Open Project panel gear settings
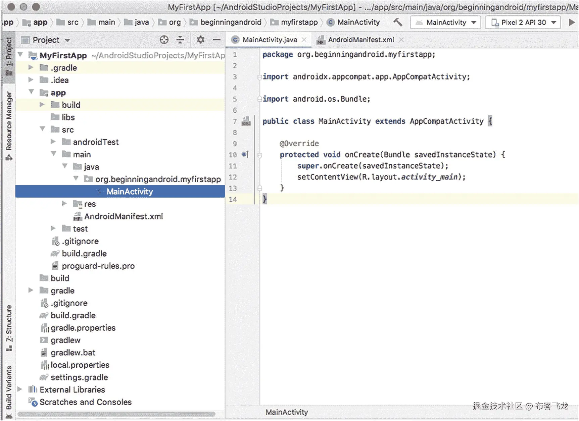579x421 pixels. pyautogui.click(x=200, y=40)
